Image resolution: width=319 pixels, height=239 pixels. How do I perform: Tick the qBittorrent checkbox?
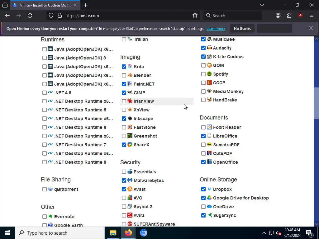[x=44, y=189]
